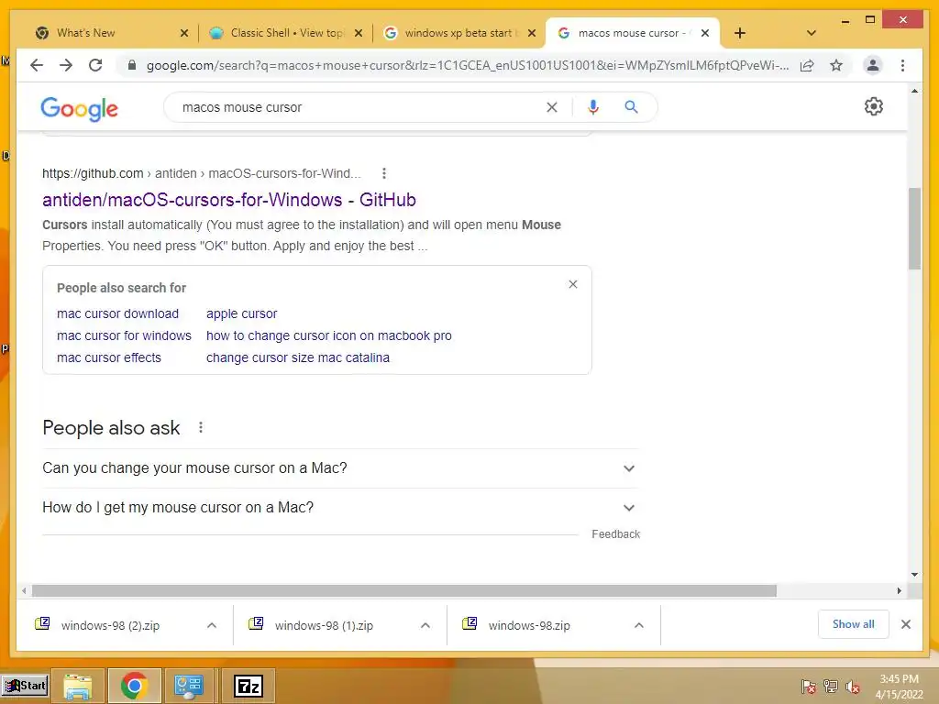The image size is (939, 704).
Task: Click the vertical scrollbar thumb
Action: click(914, 228)
